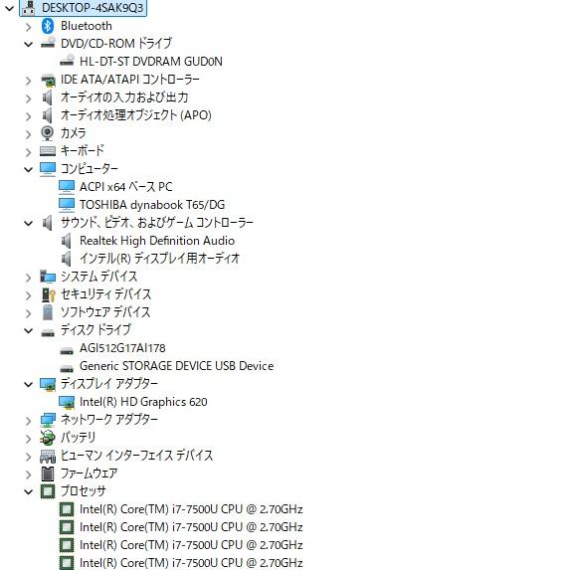Expand the バッテリ category
This screenshot has width=570, height=570.
tap(29, 439)
